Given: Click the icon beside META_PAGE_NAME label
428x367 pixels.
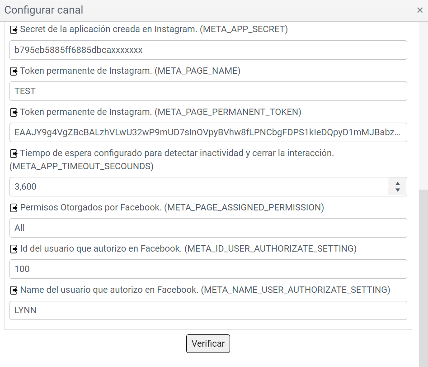Looking at the screenshot, I should 14,71.
